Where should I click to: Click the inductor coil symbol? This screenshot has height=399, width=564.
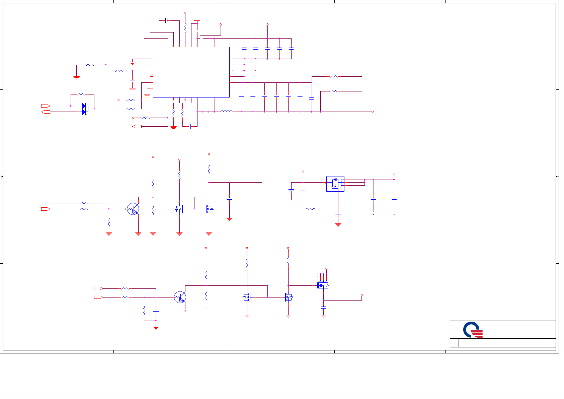[x=227, y=111]
